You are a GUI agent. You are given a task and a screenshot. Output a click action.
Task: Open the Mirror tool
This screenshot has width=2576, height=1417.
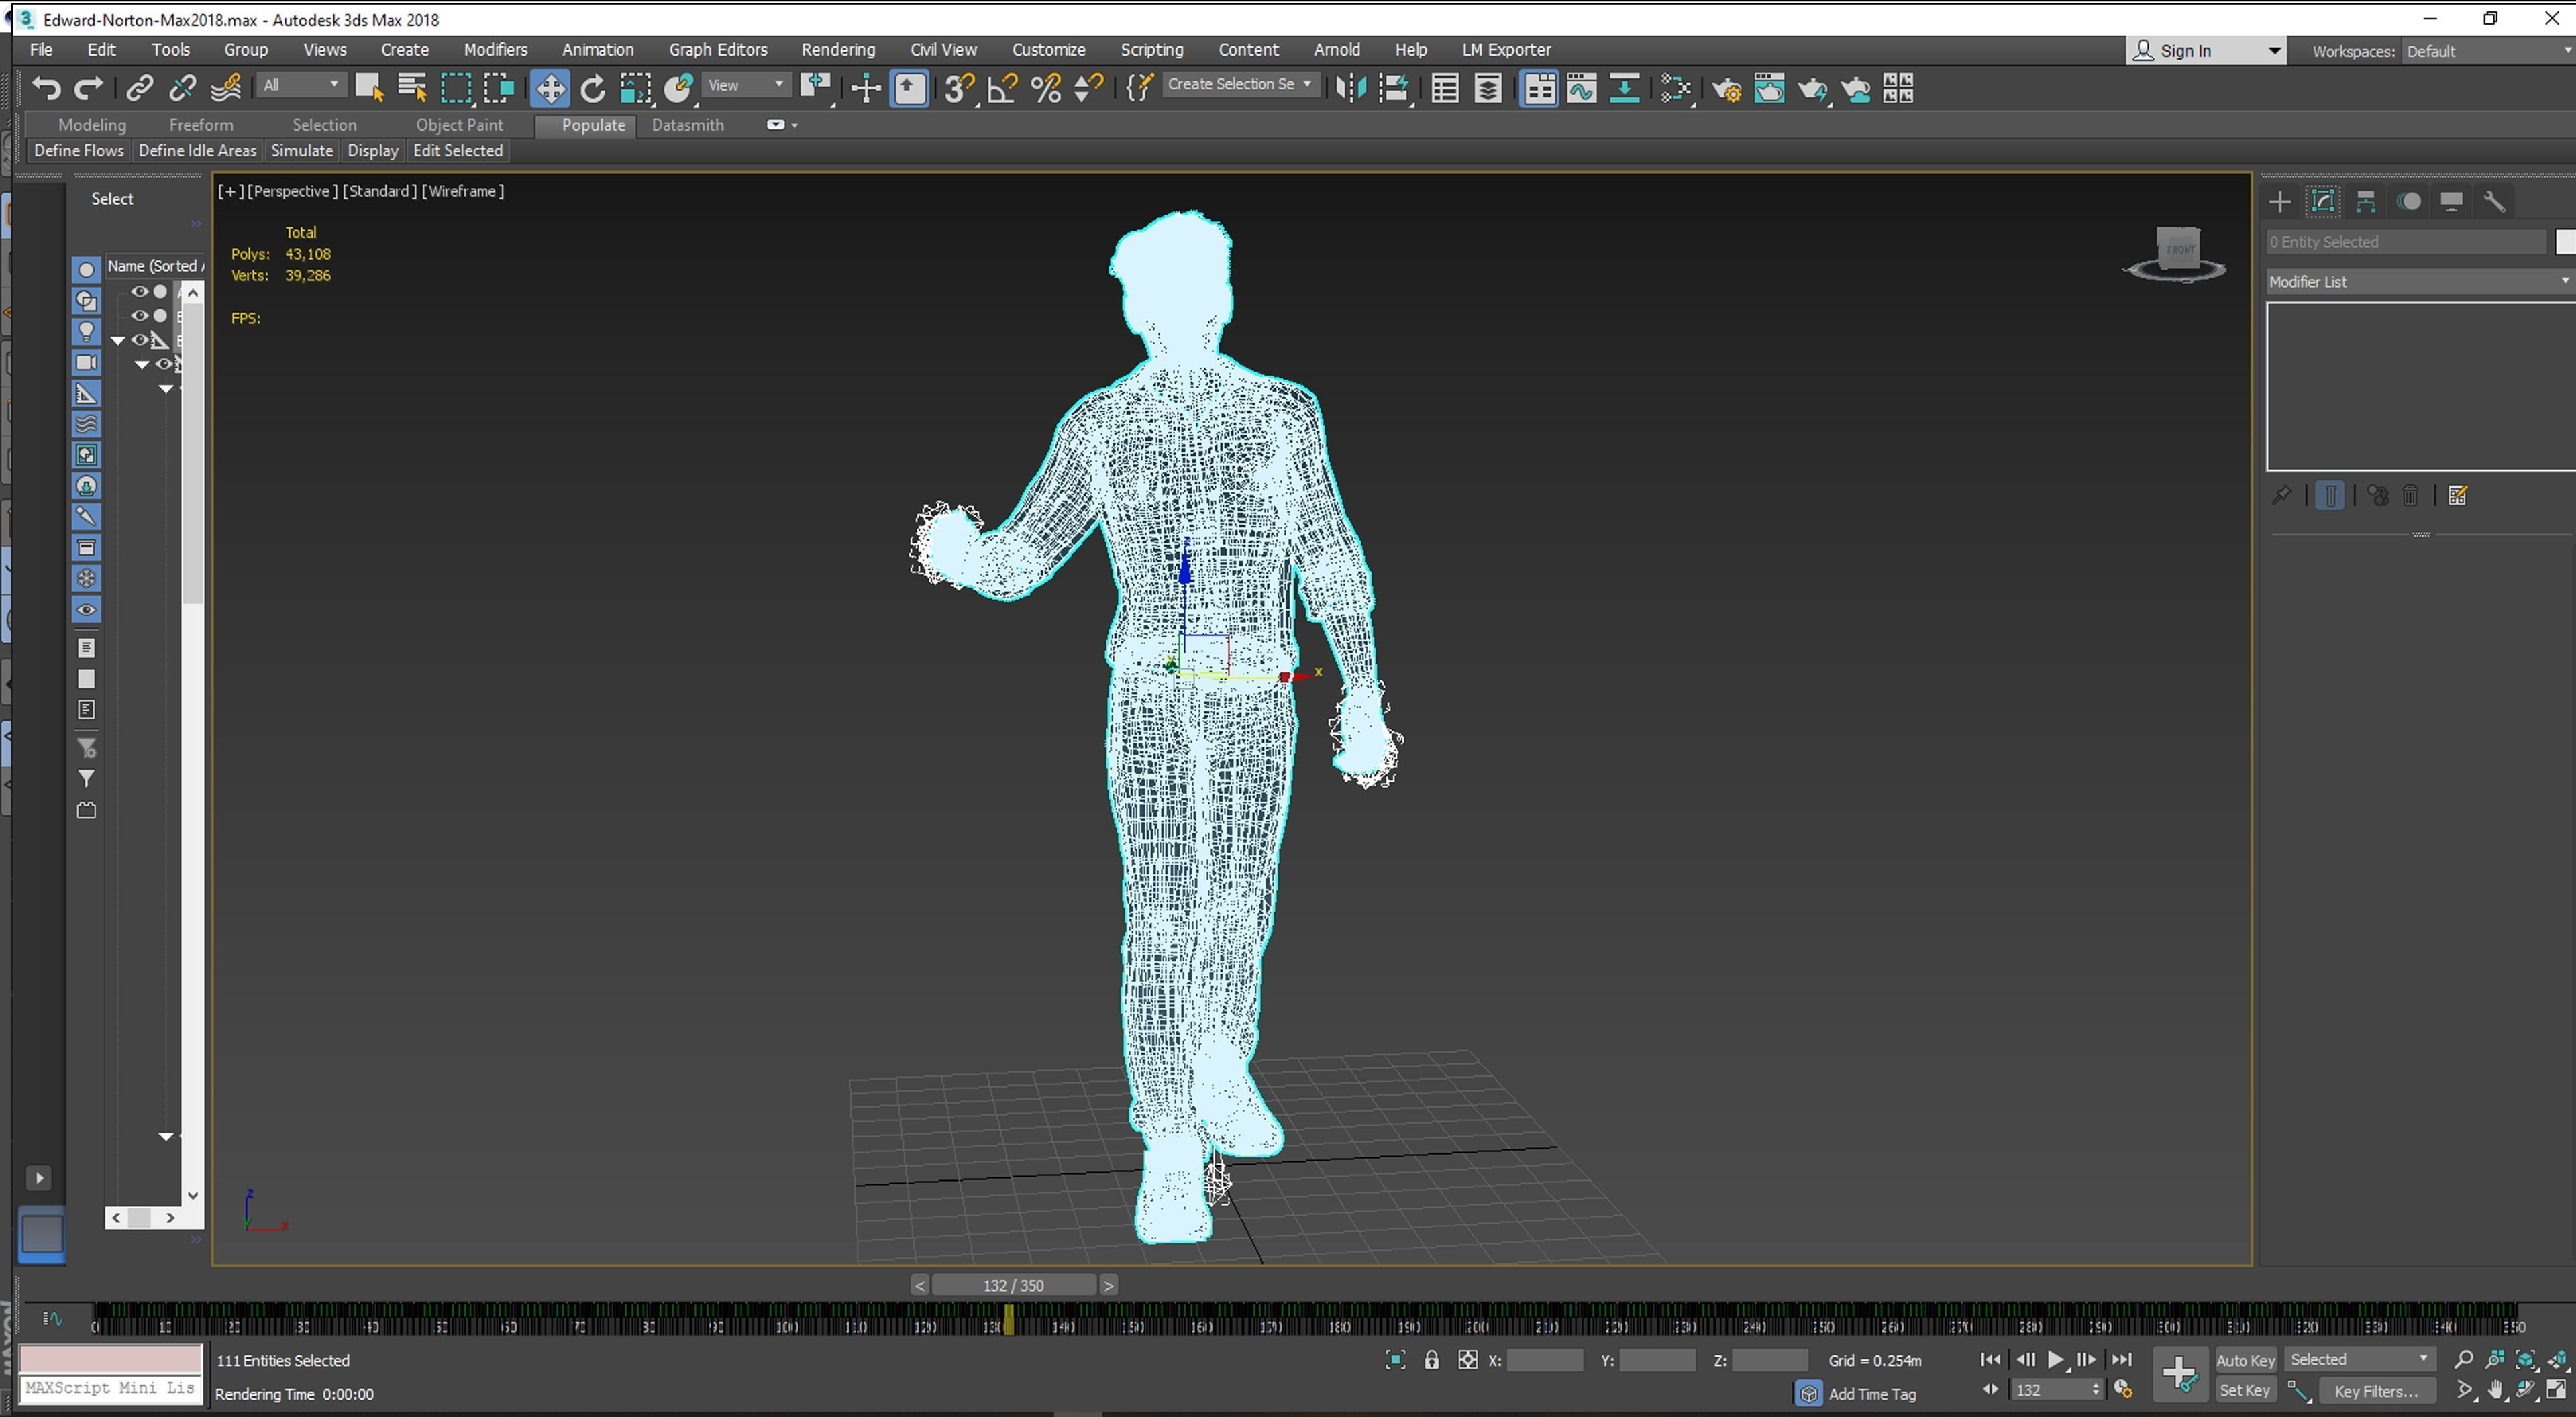tap(1350, 89)
